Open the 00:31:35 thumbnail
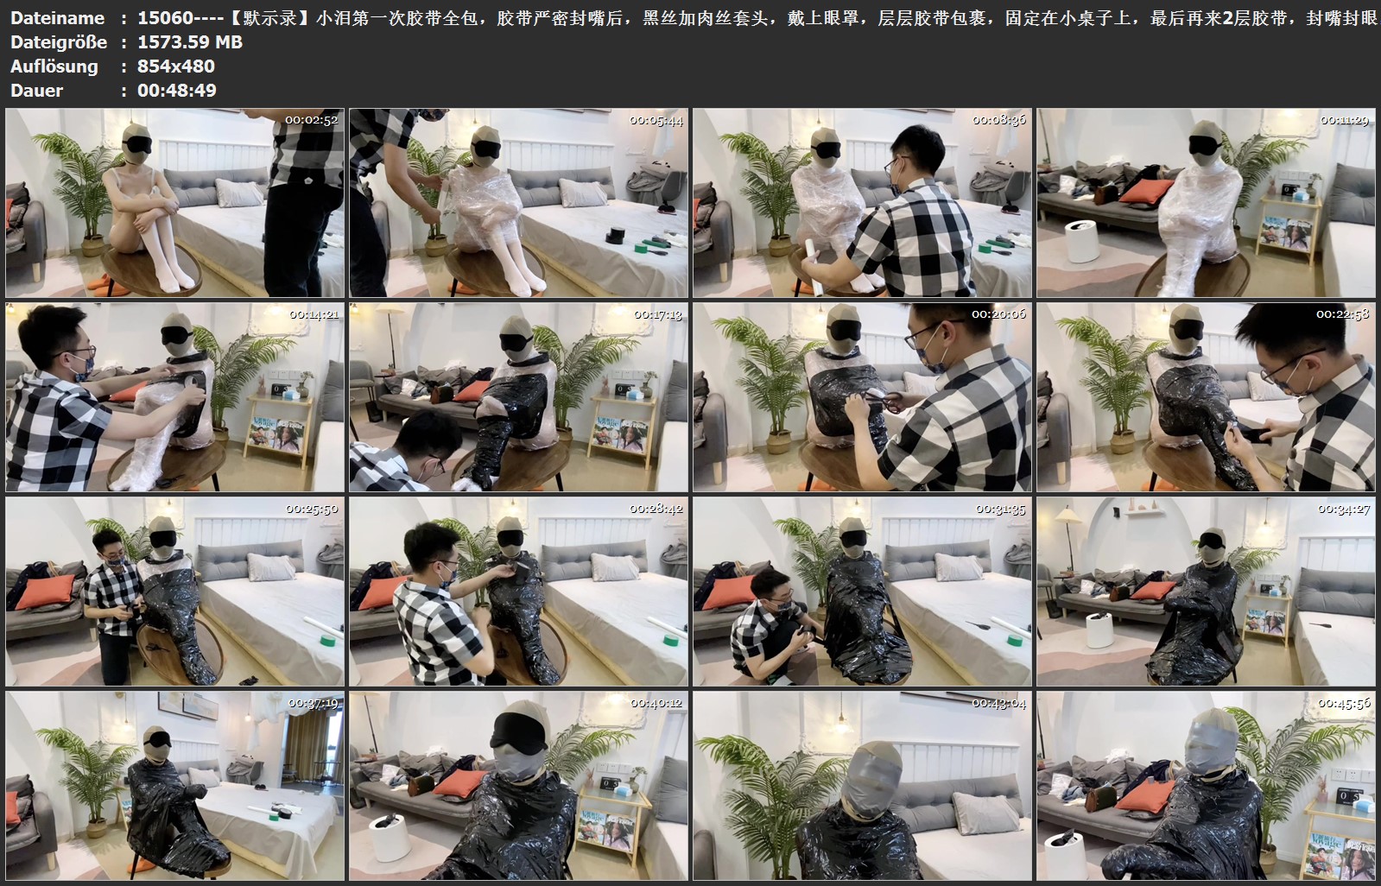The width and height of the screenshot is (1381, 886). [862, 592]
